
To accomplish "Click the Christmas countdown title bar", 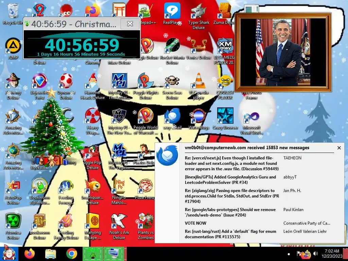I will [72, 24].
